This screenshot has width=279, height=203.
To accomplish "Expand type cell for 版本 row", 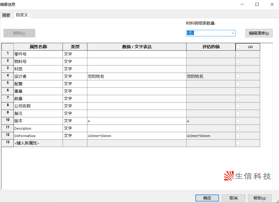I will 75,121.
